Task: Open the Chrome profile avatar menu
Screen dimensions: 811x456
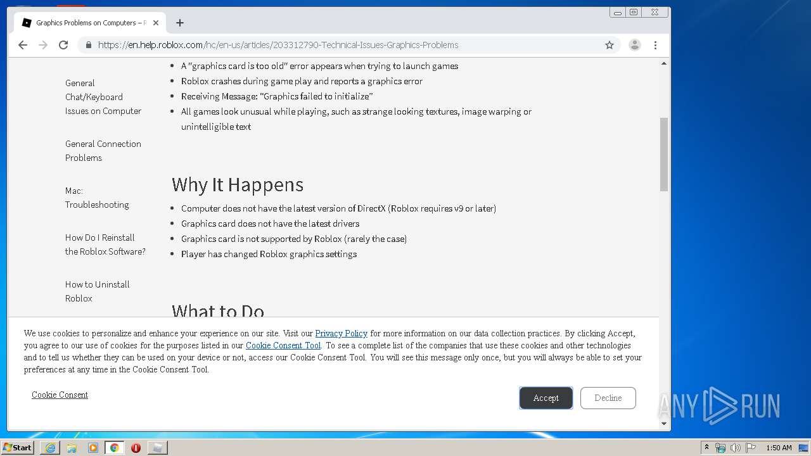Action: click(634, 45)
